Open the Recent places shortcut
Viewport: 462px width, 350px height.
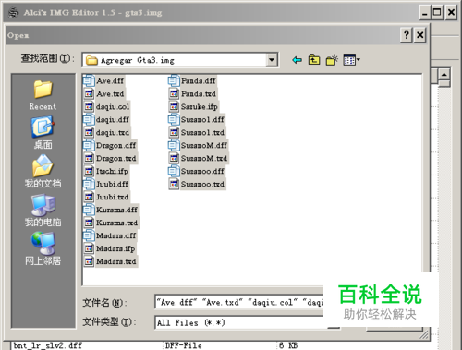point(43,95)
